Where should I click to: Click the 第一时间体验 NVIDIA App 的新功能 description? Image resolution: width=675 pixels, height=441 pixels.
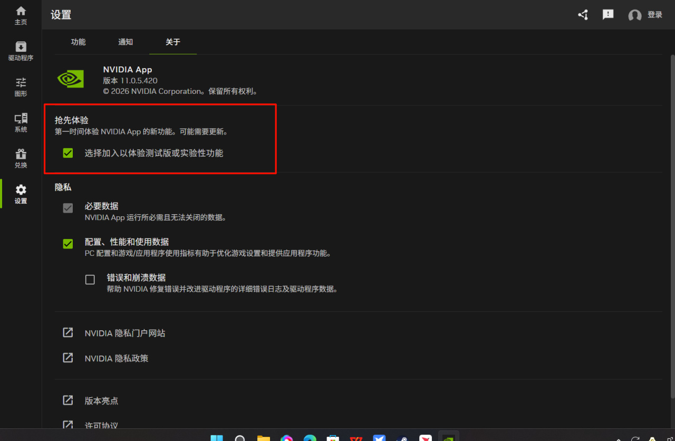pos(141,131)
